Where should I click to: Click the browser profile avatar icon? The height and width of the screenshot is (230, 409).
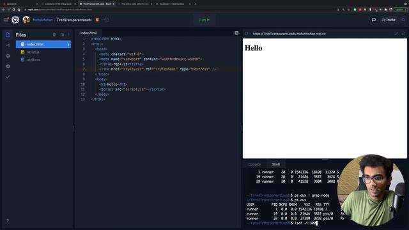(390, 10)
